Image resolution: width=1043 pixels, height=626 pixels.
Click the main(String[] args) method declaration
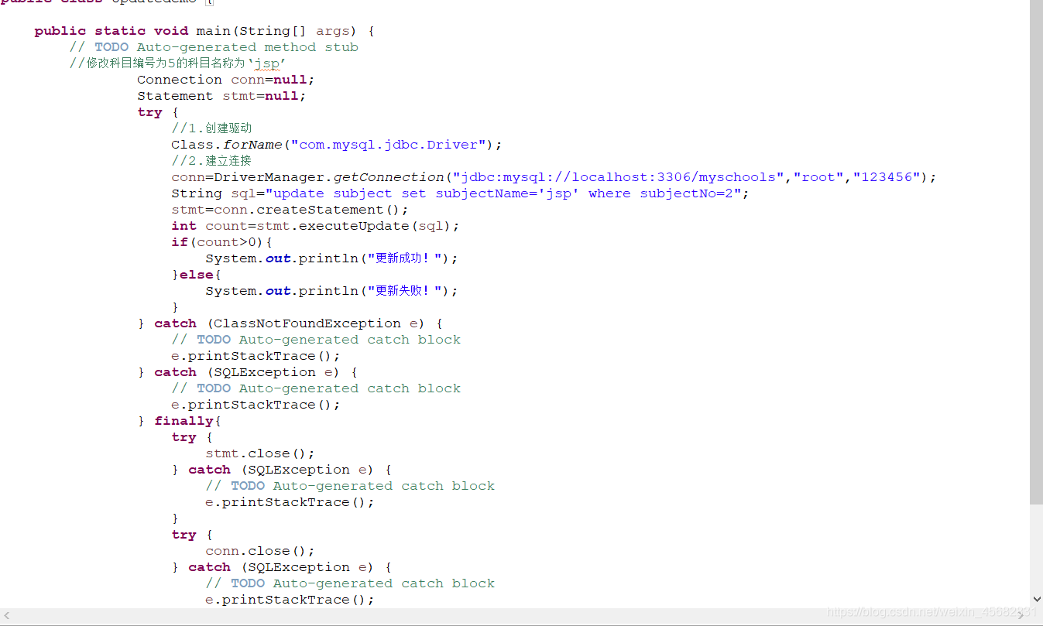pyautogui.click(x=204, y=31)
